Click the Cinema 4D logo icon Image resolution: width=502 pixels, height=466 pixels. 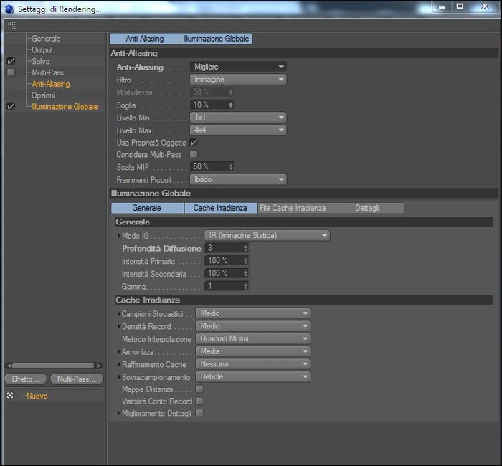click(10, 9)
